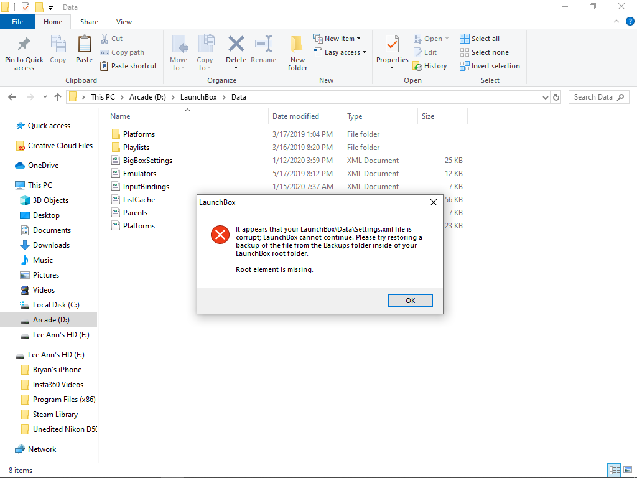Open the Properties ribbon icon
The height and width of the screenshot is (478, 637).
tap(392, 44)
